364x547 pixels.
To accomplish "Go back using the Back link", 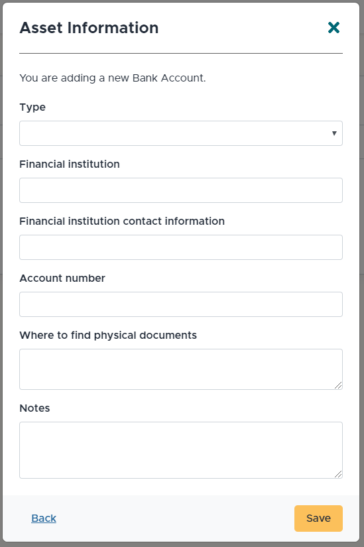I will point(44,518).
